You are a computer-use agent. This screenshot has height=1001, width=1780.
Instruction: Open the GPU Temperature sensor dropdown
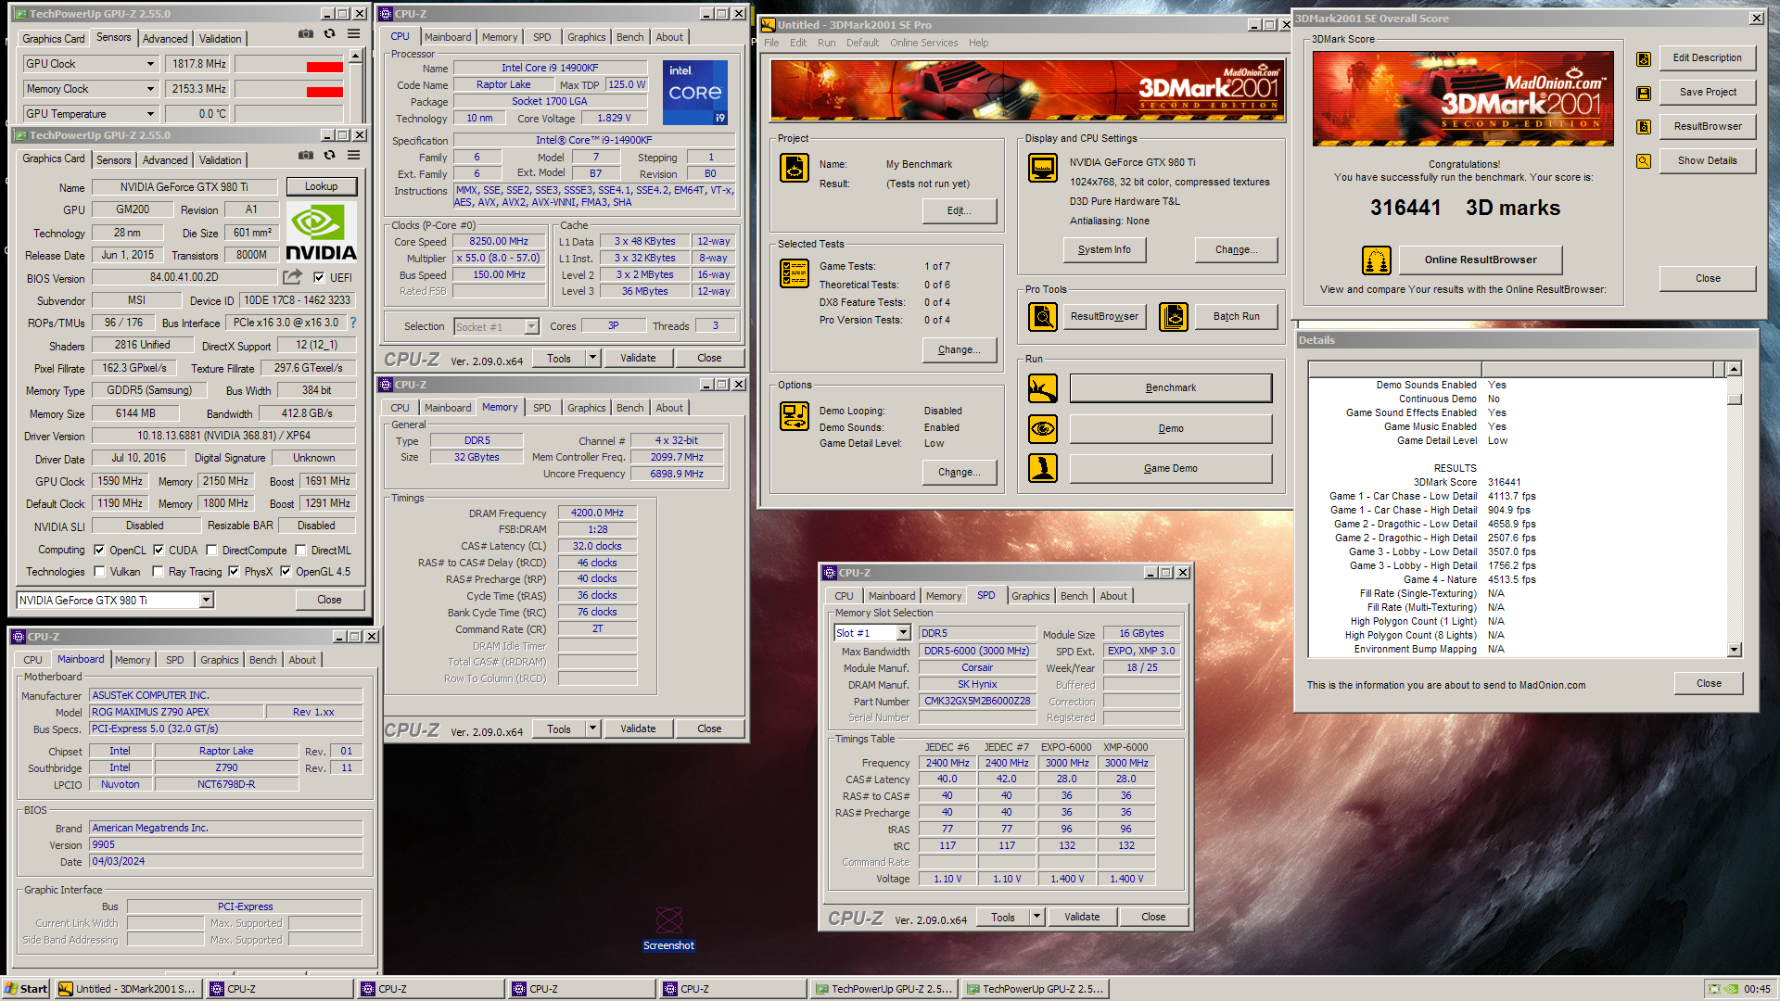click(150, 114)
